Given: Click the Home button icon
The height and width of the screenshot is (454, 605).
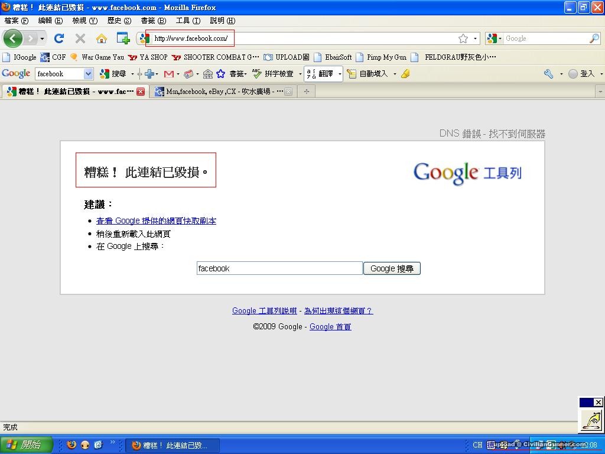Looking at the screenshot, I should [102, 38].
